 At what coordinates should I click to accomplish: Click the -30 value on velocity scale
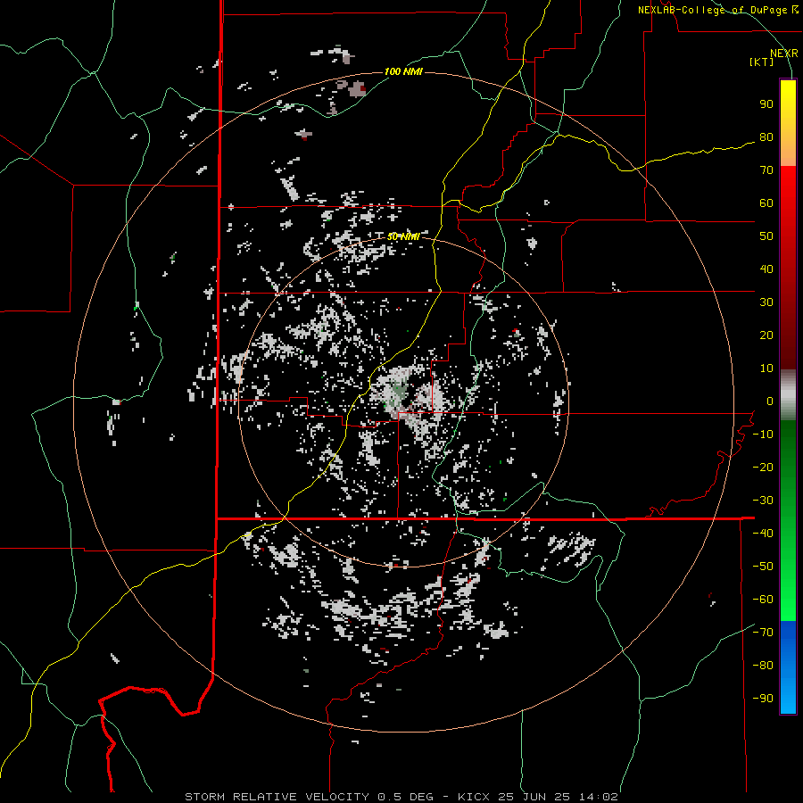[763, 501]
